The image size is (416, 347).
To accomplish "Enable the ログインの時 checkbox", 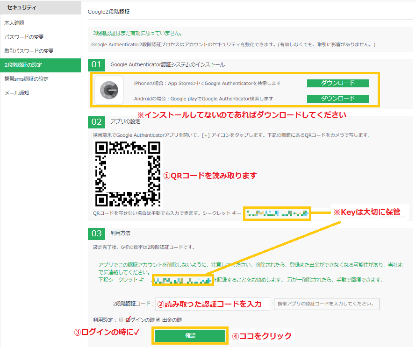I will [x=121, y=320].
